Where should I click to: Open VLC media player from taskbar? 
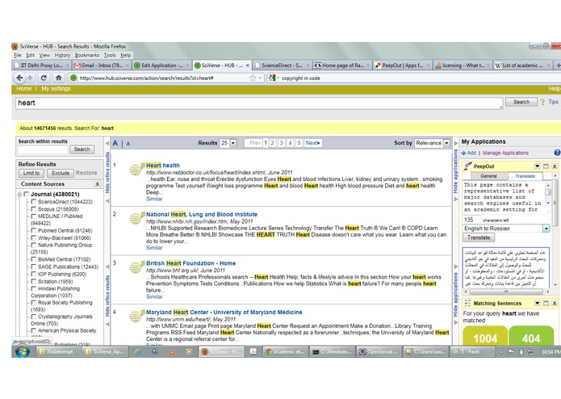[x=172, y=352]
